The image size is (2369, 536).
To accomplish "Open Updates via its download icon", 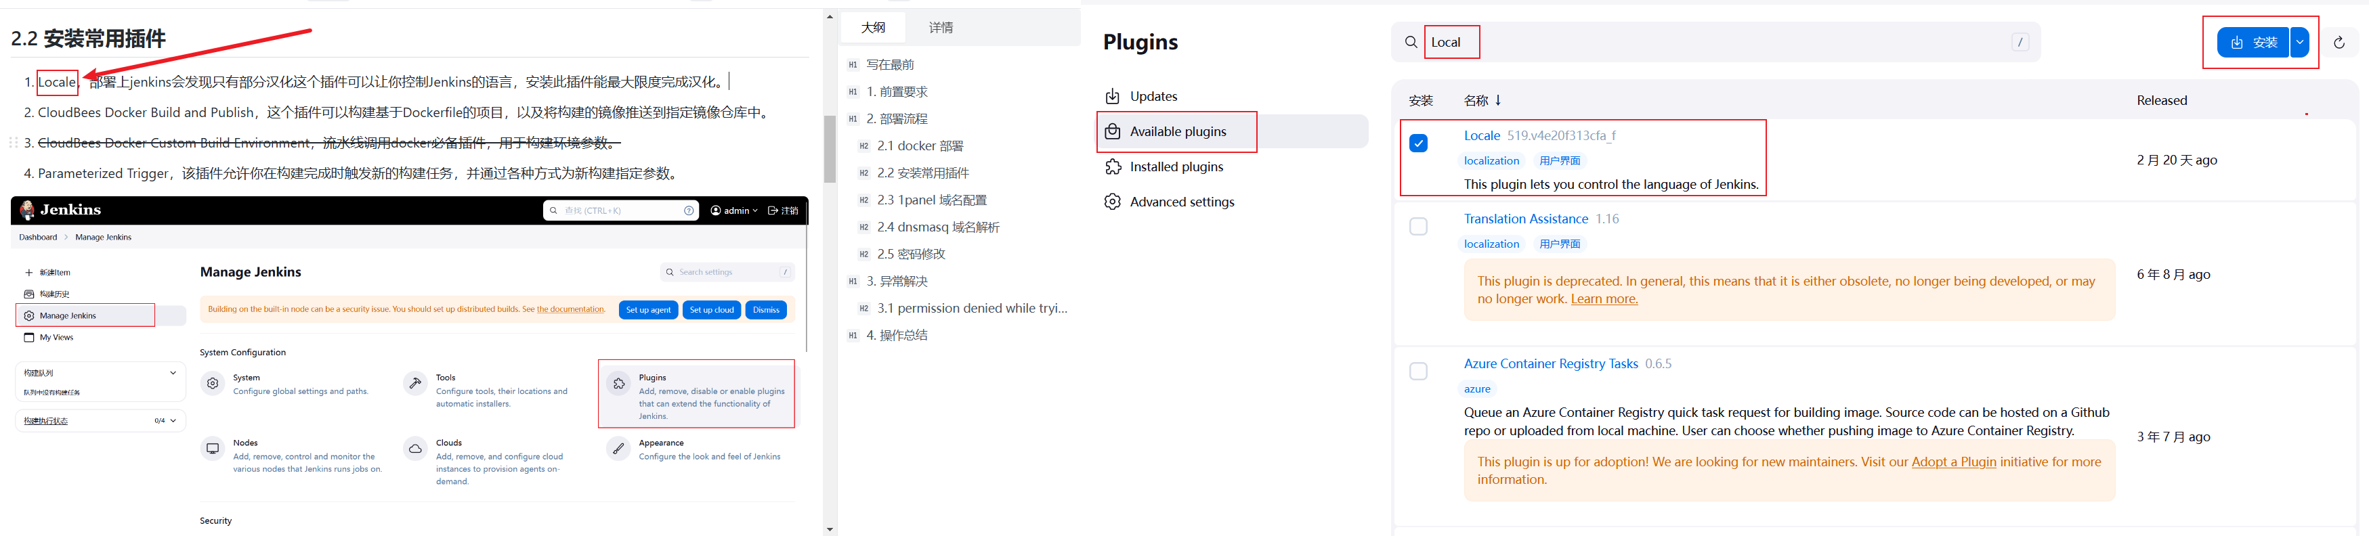I will pyautogui.click(x=1112, y=97).
